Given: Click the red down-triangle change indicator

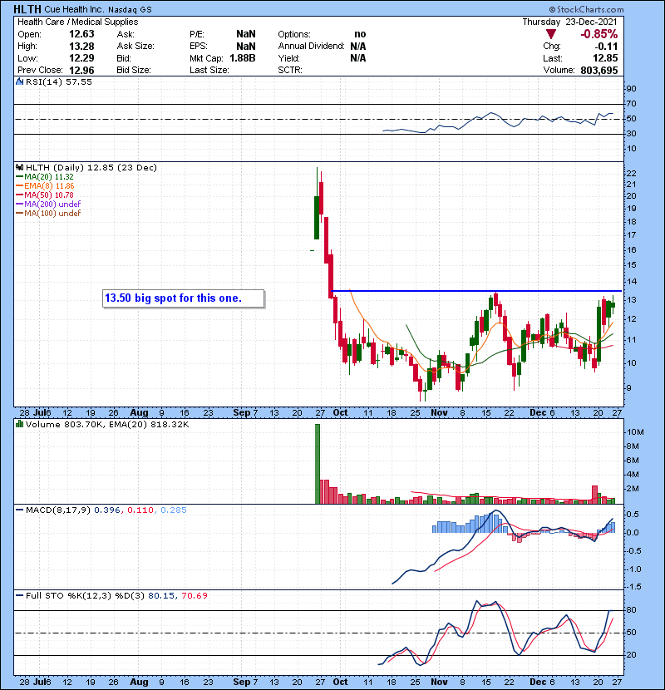Looking at the screenshot, I should 550,34.
